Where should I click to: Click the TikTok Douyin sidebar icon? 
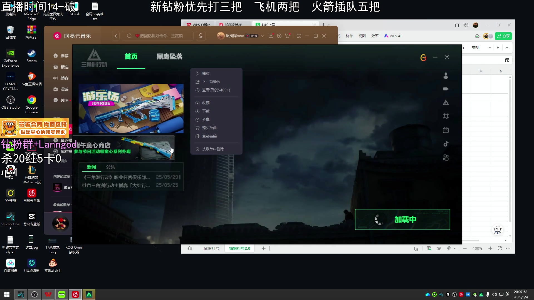point(446,144)
